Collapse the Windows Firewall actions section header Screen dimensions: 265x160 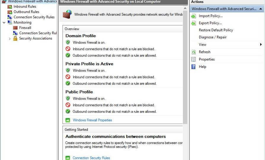[261, 9]
